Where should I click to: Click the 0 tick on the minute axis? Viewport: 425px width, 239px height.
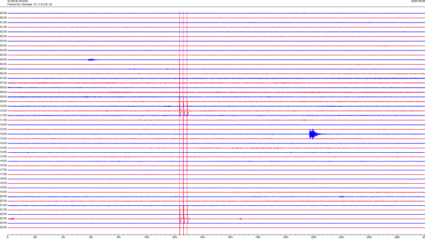[x=8, y=237]
